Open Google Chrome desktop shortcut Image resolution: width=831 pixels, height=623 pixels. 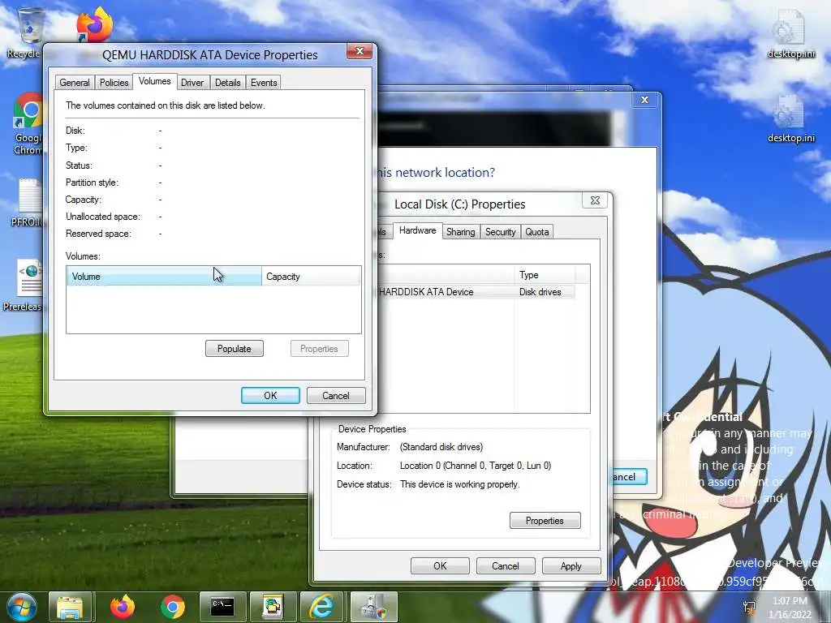click(28, 123)
